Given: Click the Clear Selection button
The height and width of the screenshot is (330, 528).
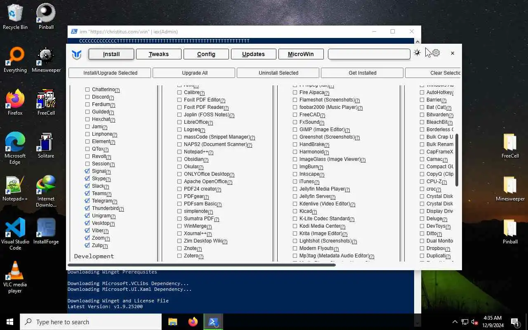Looking at the screenshot, I should (433, 73).
